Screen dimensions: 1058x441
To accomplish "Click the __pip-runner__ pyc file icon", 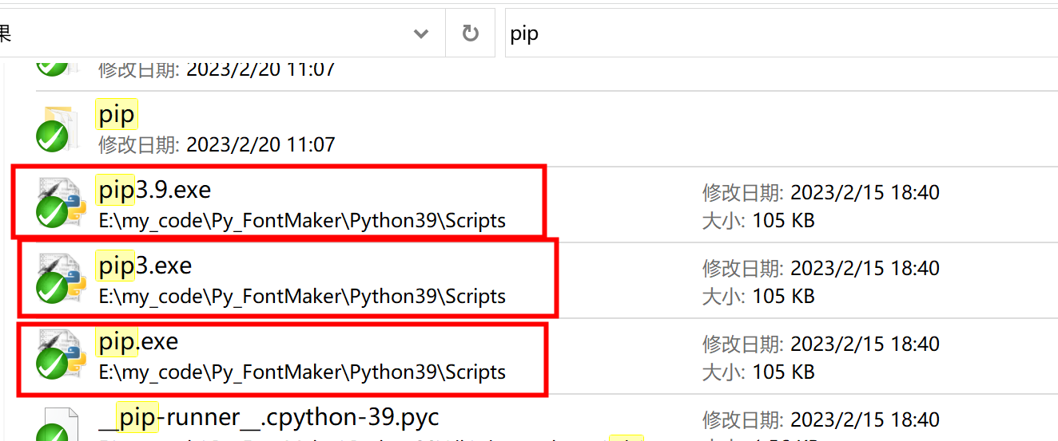I will [58, 424].
